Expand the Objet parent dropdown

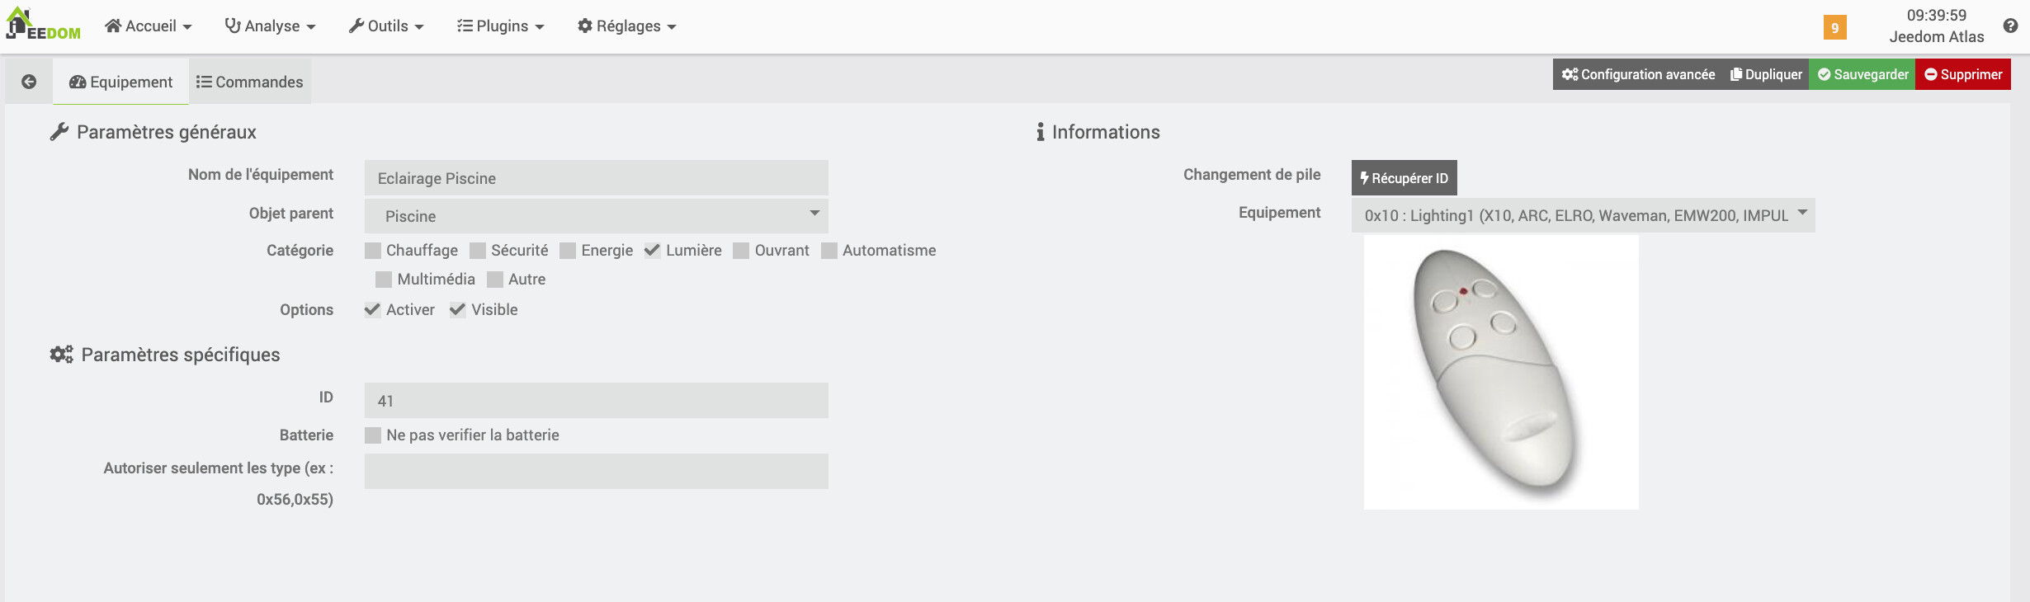click(596, 216)
